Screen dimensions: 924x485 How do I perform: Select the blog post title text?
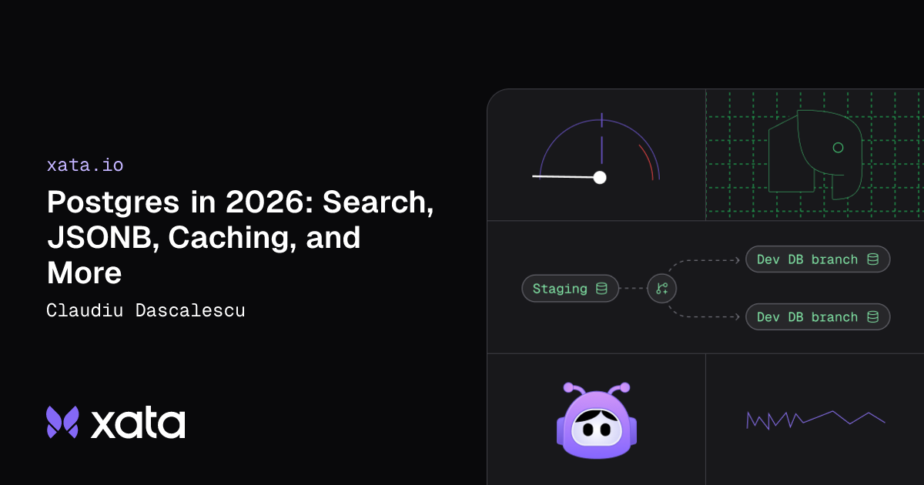[241, 237]
